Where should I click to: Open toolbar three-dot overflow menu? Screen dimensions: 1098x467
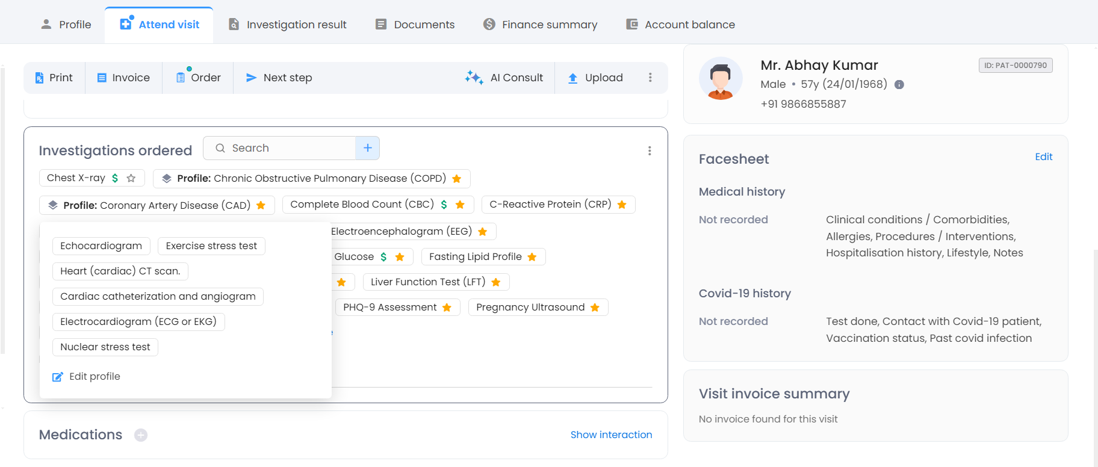coord(650,78)
